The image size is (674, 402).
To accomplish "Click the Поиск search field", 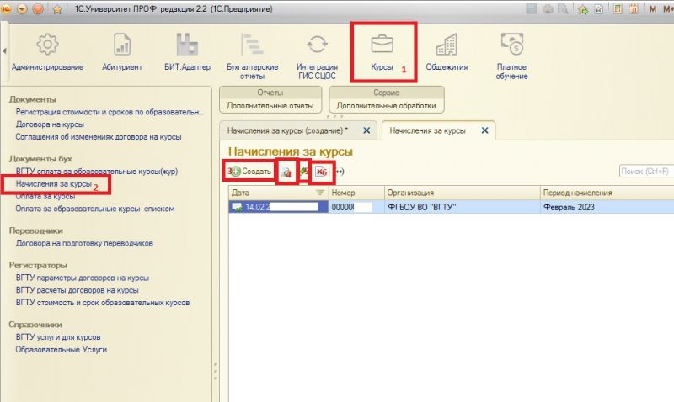I will pos(645,172).
